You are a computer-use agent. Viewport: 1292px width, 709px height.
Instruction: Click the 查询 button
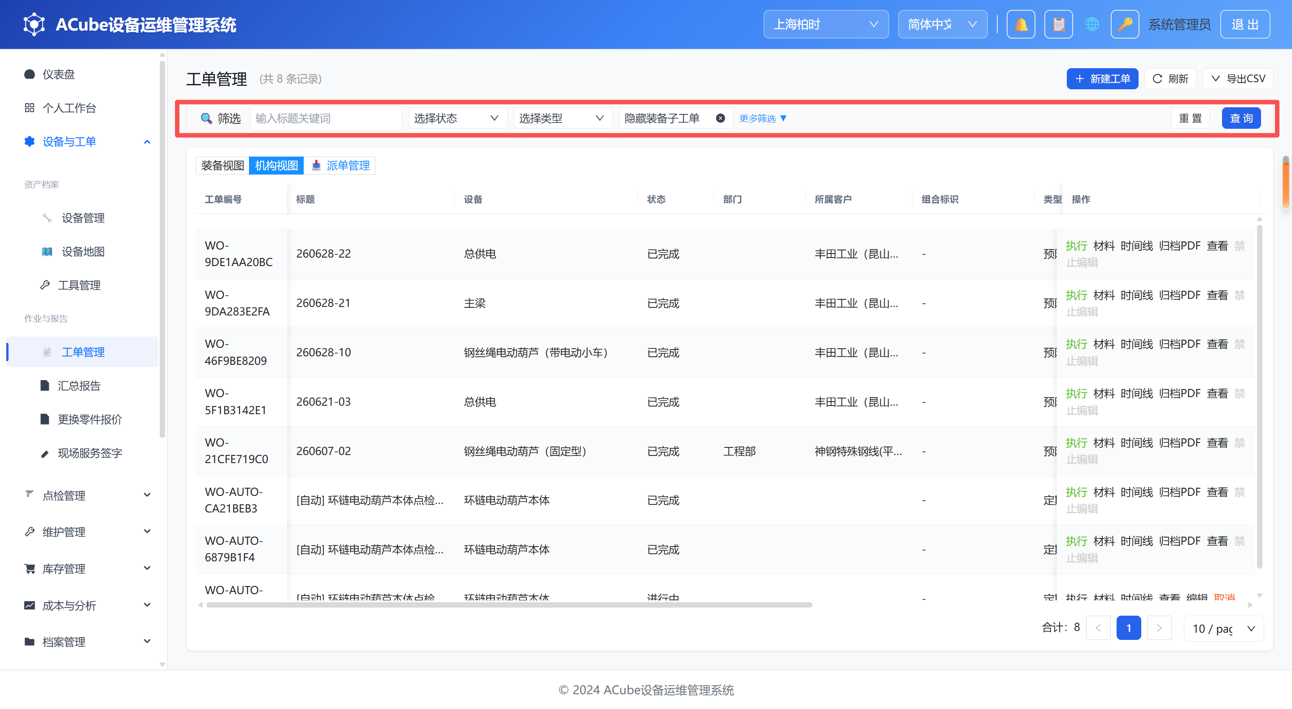coord(1241,118)
